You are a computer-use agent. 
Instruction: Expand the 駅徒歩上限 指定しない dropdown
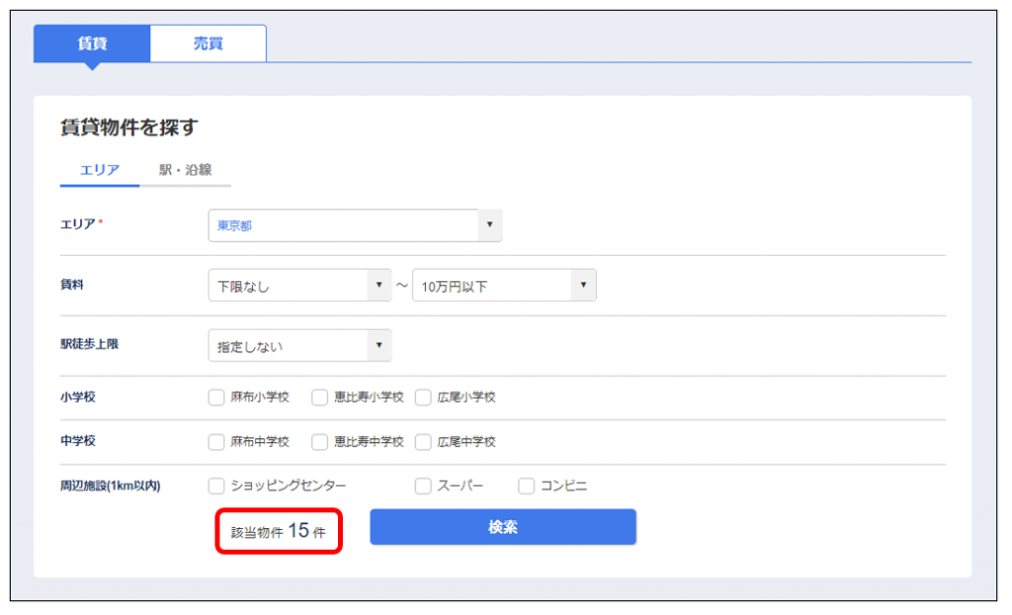click(299, 346)
